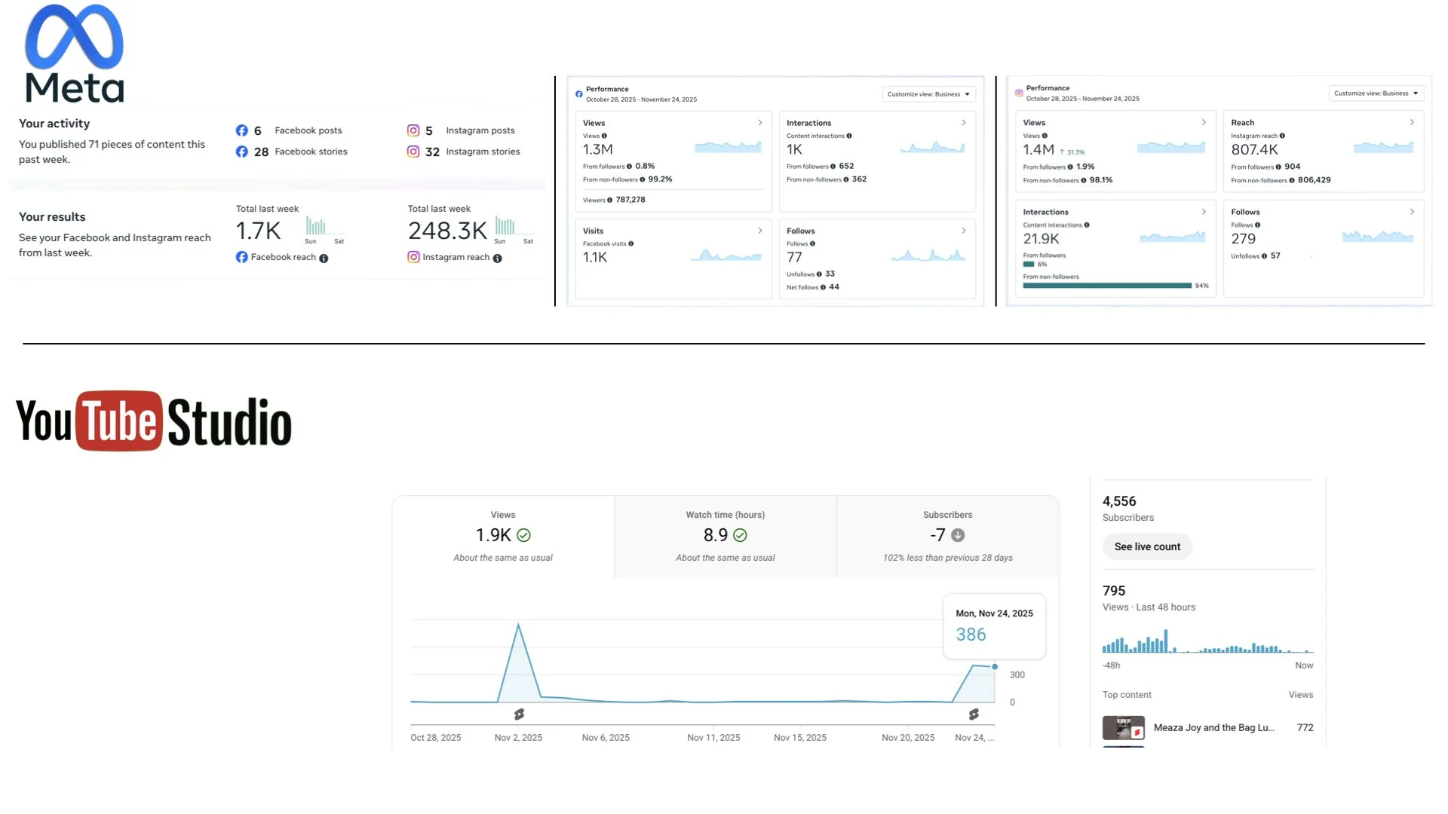This screenshot has width=1448, height=814.
Task: Click the green checkmark beside Watch time 8.9
Action: [740, 535]
